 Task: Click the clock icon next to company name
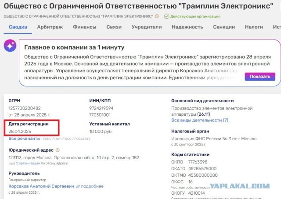tap(157, 16)
